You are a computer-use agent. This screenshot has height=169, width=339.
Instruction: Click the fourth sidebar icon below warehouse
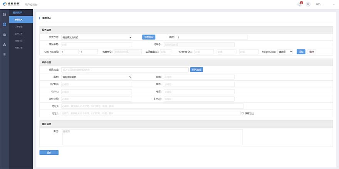(5, 44)
